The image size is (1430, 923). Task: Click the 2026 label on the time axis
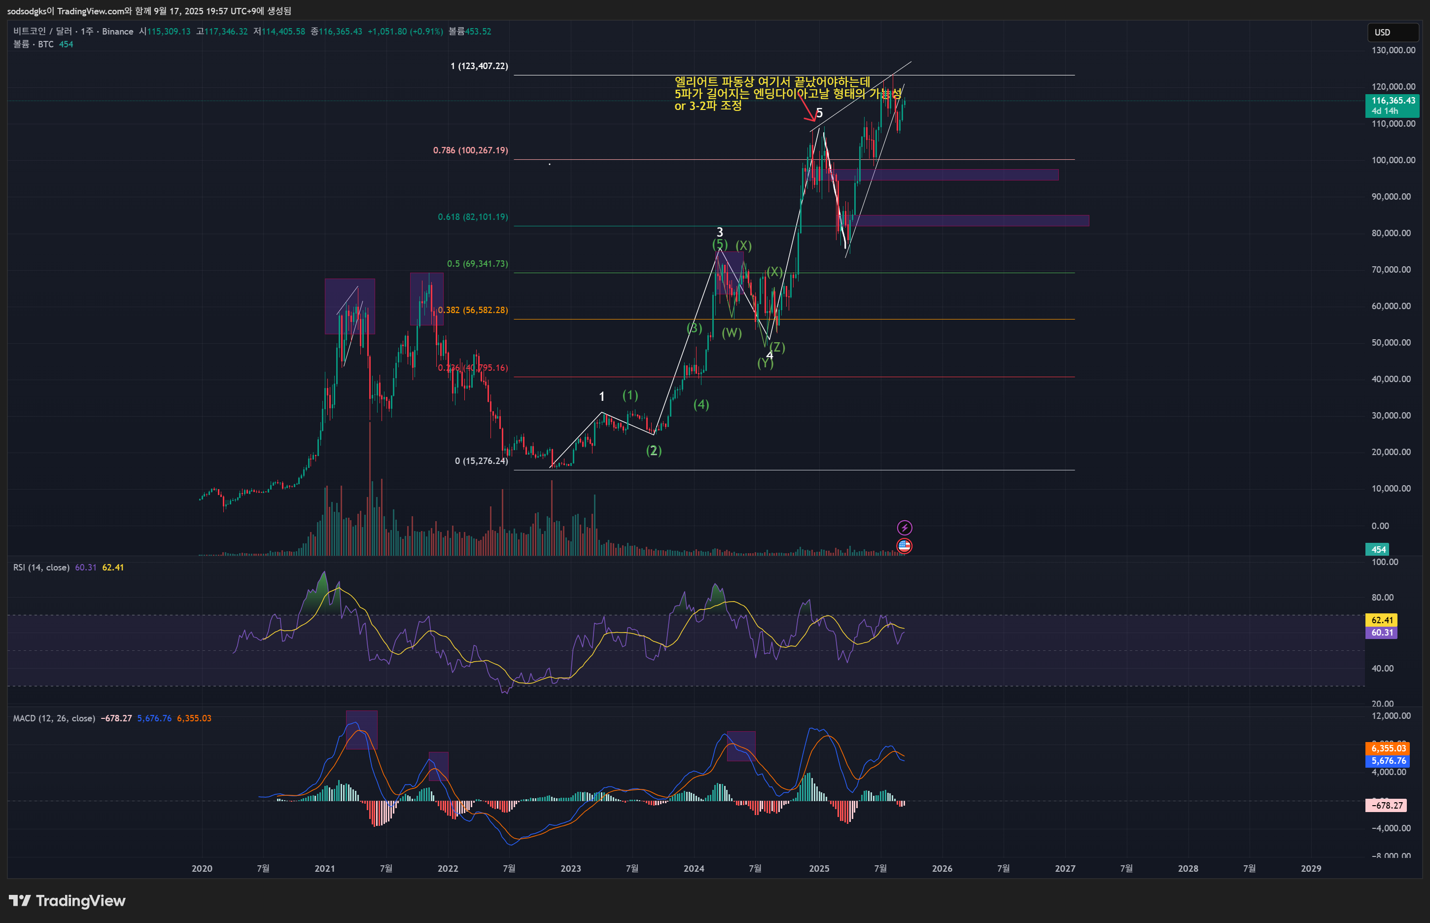pos(942,868)
